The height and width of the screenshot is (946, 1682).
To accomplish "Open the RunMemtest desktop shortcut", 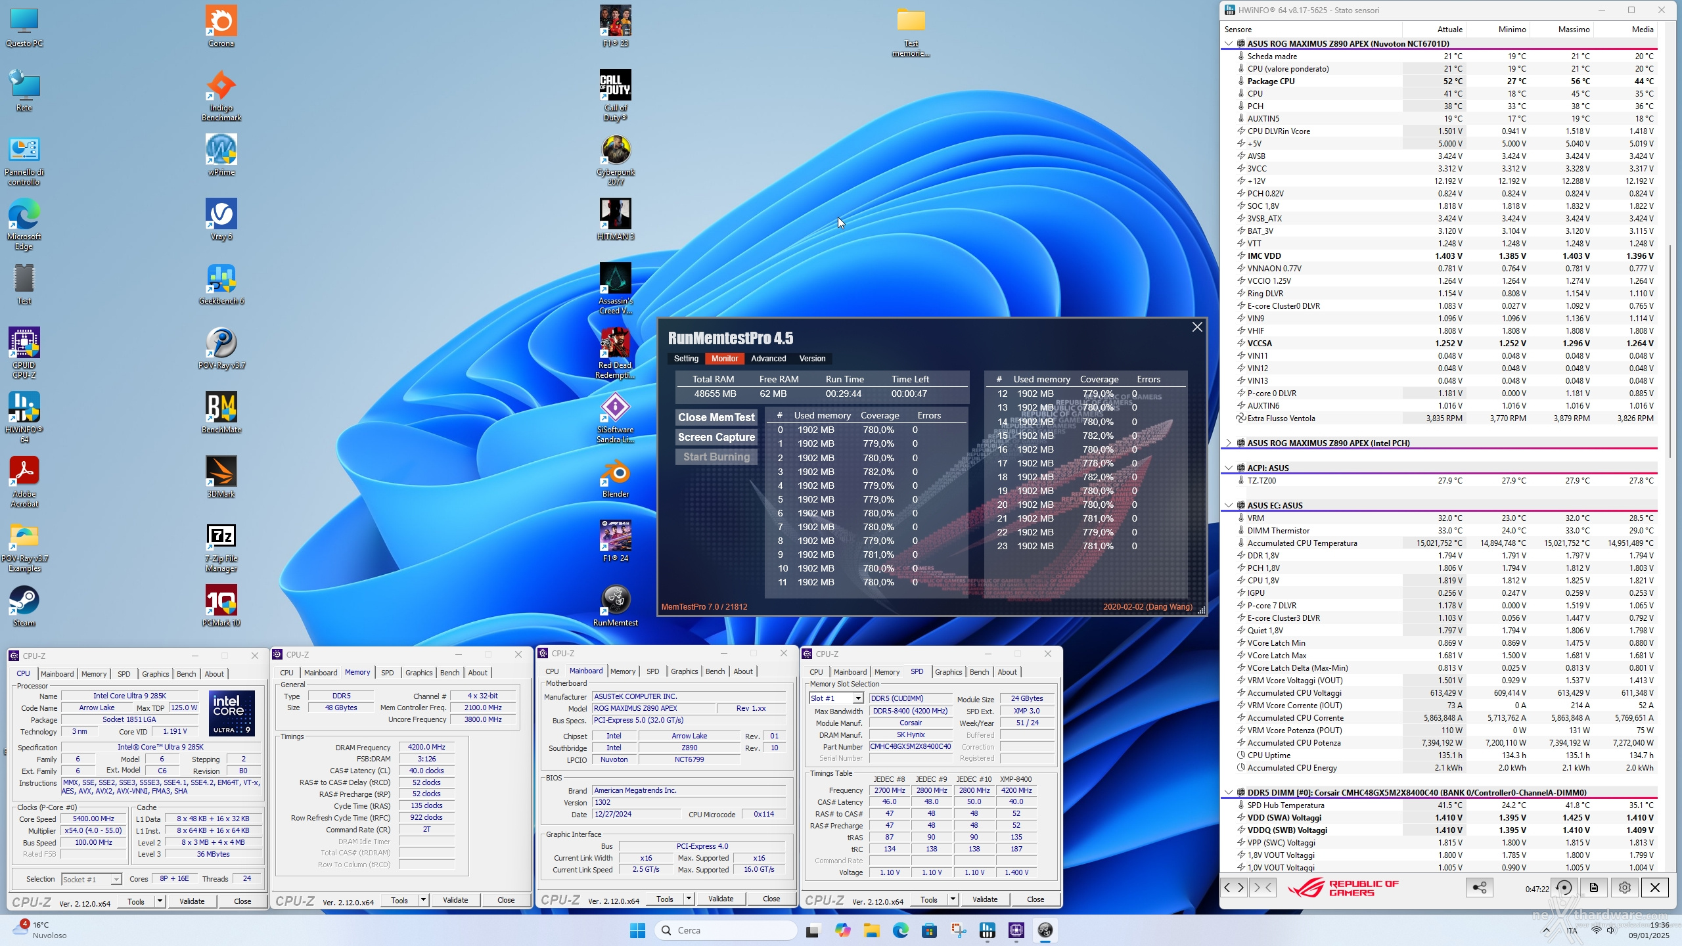I will [x=616, y=606].
